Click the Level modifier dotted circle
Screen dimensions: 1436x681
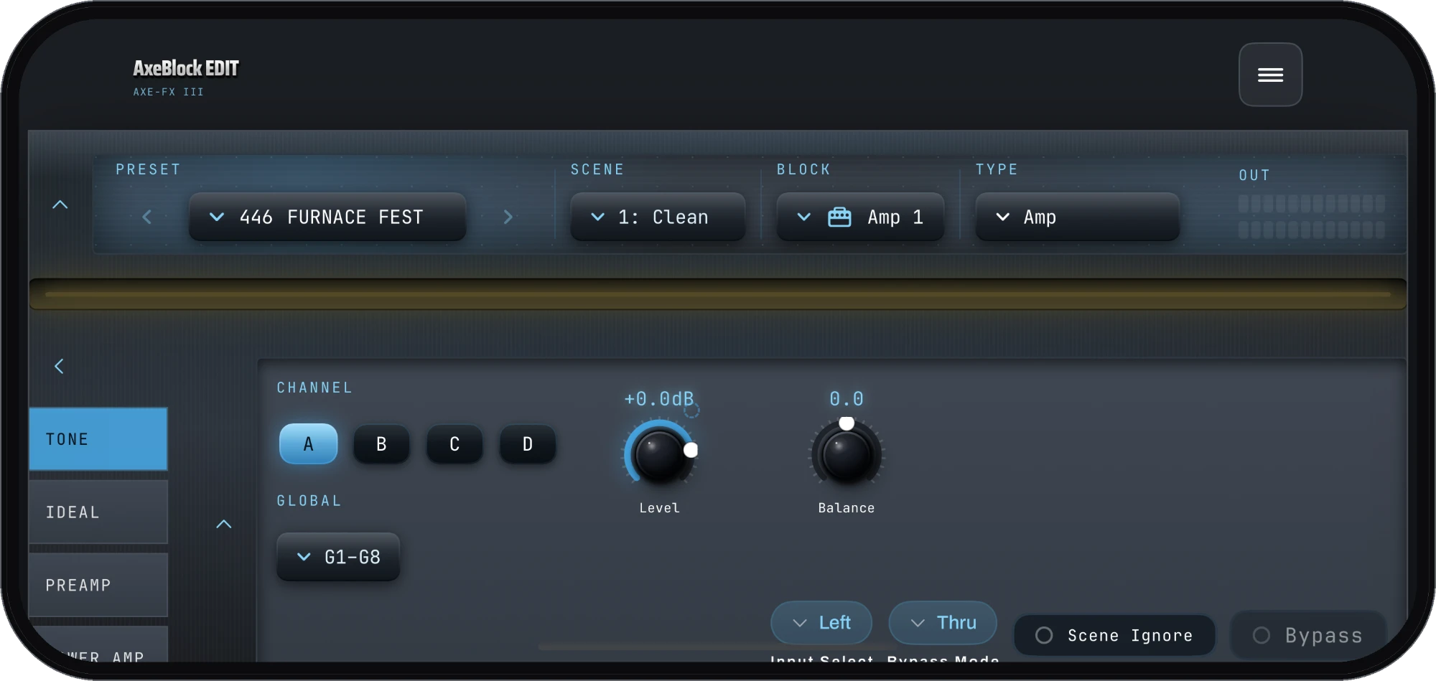(x=691, y=410)
